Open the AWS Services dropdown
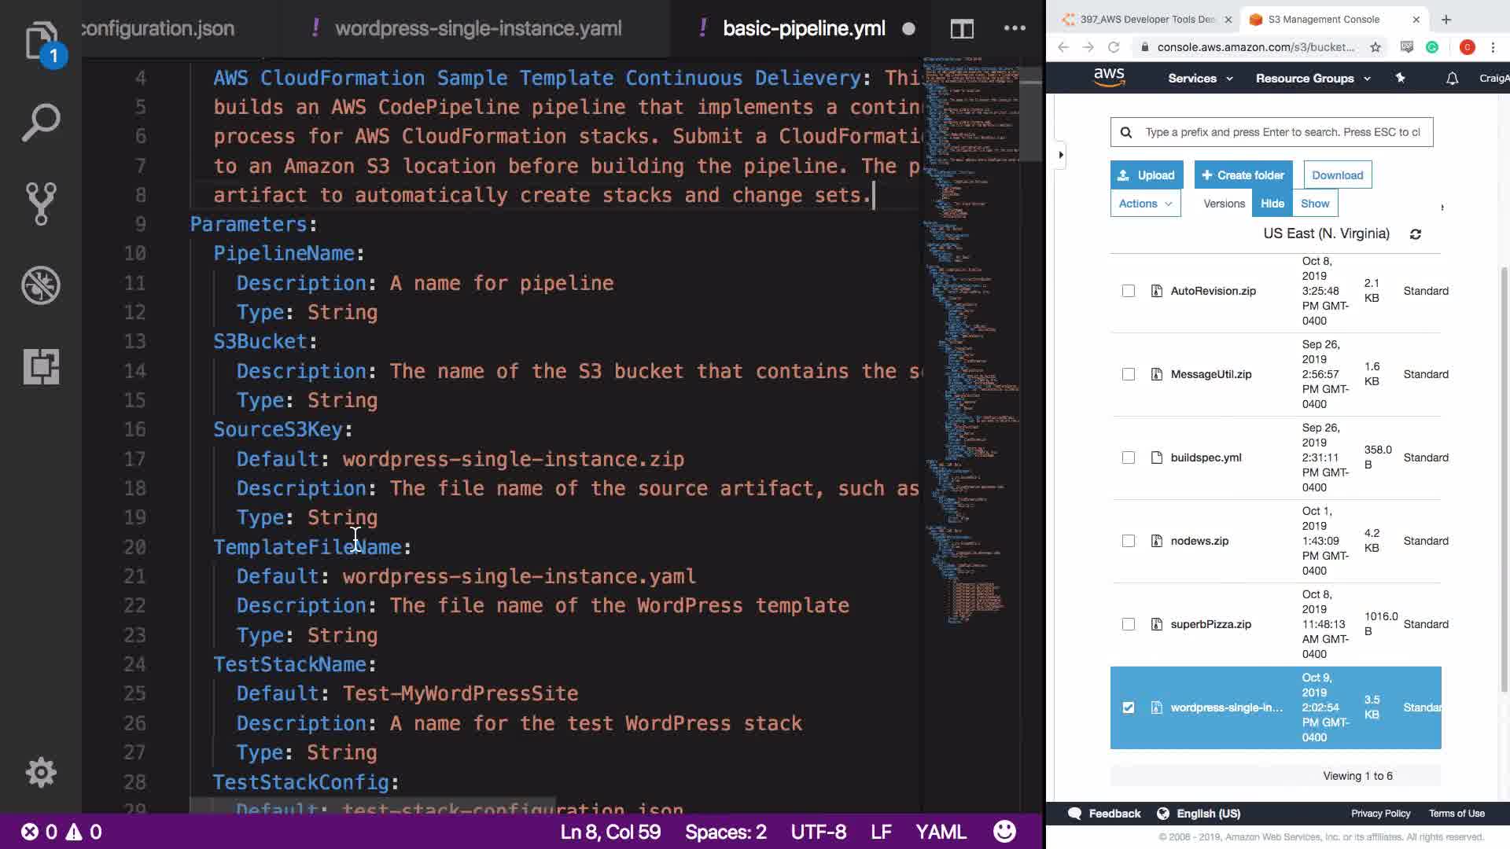The height and width of the screenshot is (849, 1510). (x=1199, y=79)
